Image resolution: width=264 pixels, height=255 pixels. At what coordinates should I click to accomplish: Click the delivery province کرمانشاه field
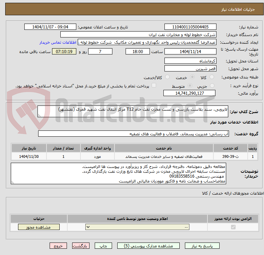click(x=190, y=61)
